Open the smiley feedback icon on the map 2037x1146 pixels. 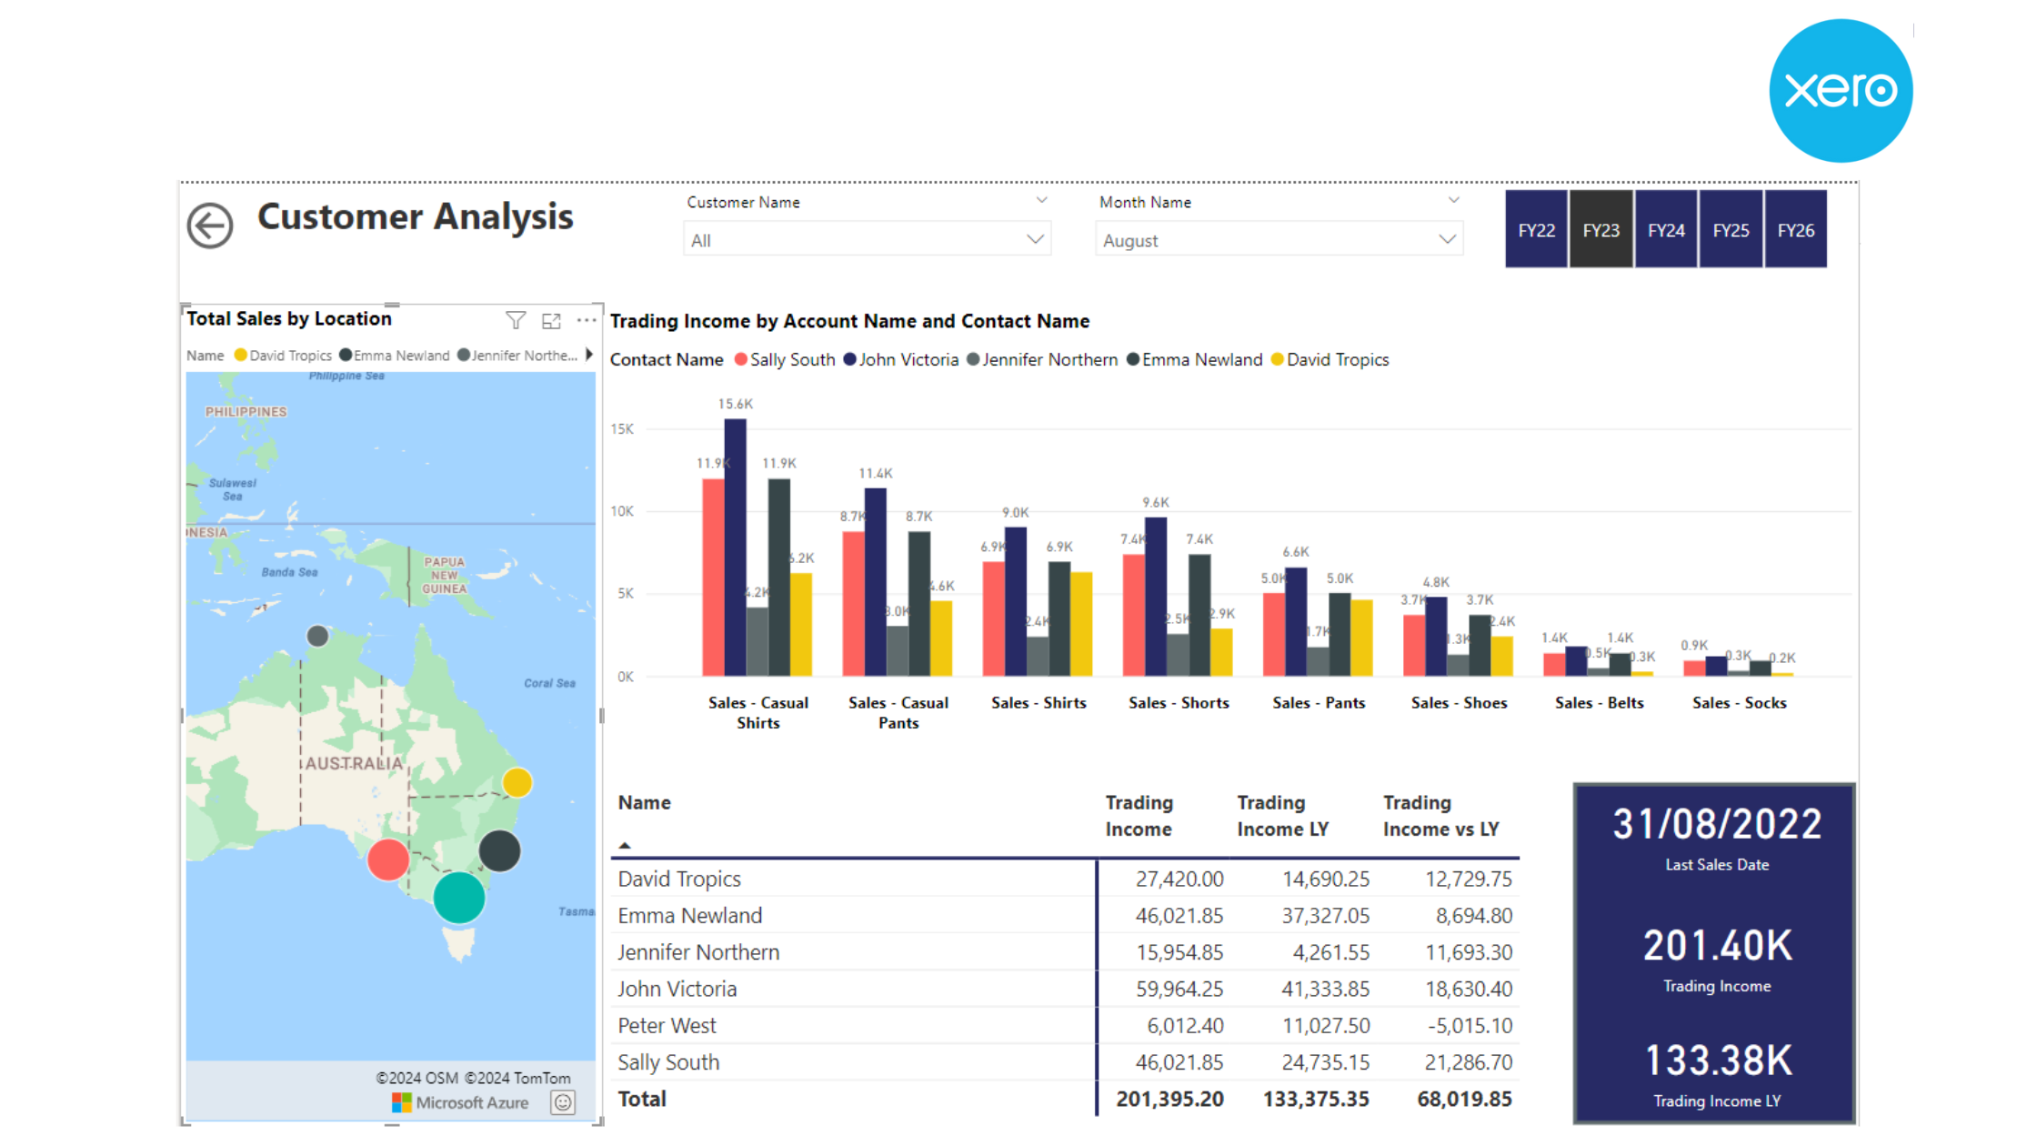point(562,1102)
